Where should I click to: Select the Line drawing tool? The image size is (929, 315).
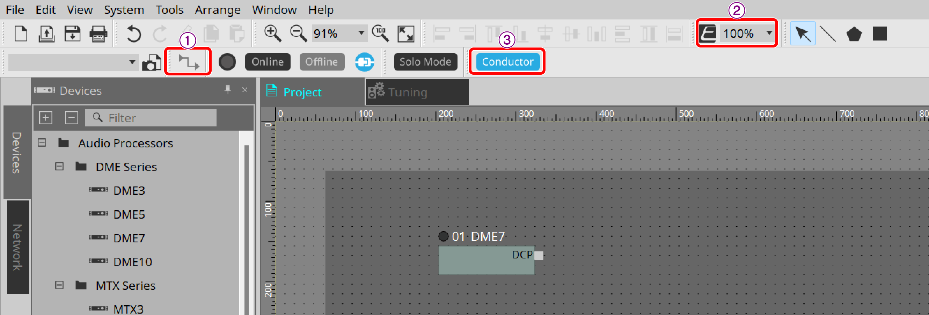[828, 33]
